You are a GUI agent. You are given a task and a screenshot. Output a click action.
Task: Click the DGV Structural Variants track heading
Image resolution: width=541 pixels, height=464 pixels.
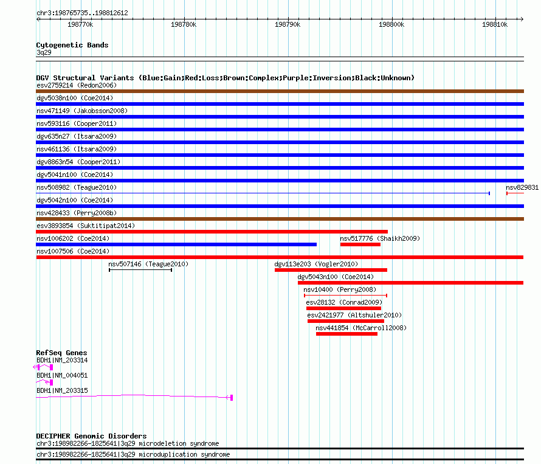coord(226,78)
